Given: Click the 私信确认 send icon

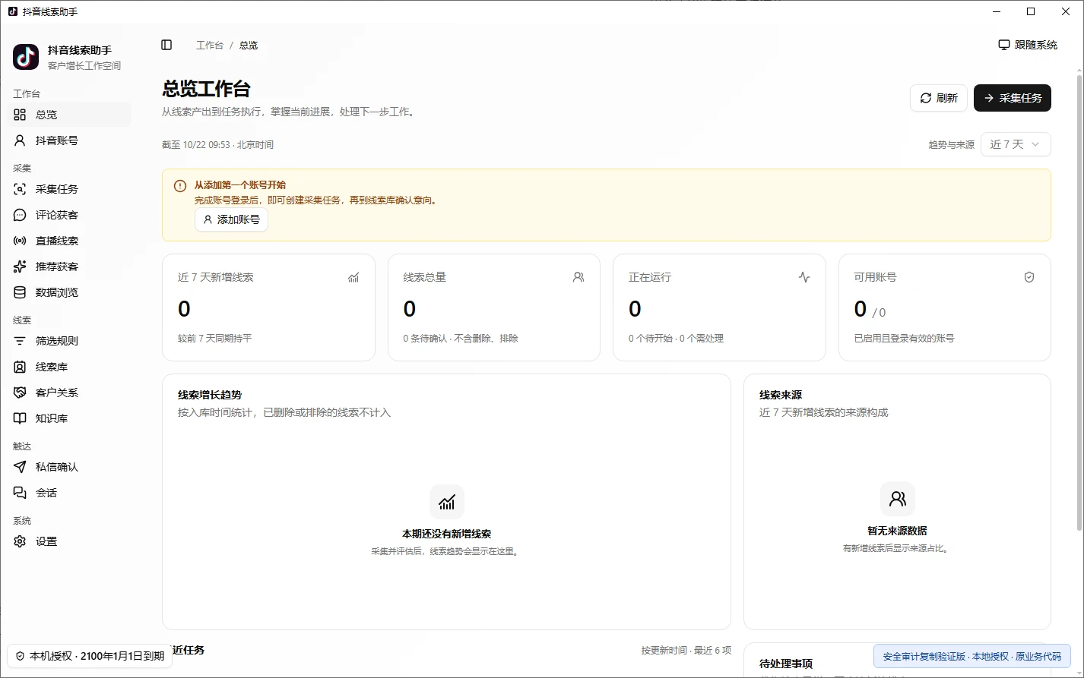Looking at the screenshot, I should [x=20, y=467].
